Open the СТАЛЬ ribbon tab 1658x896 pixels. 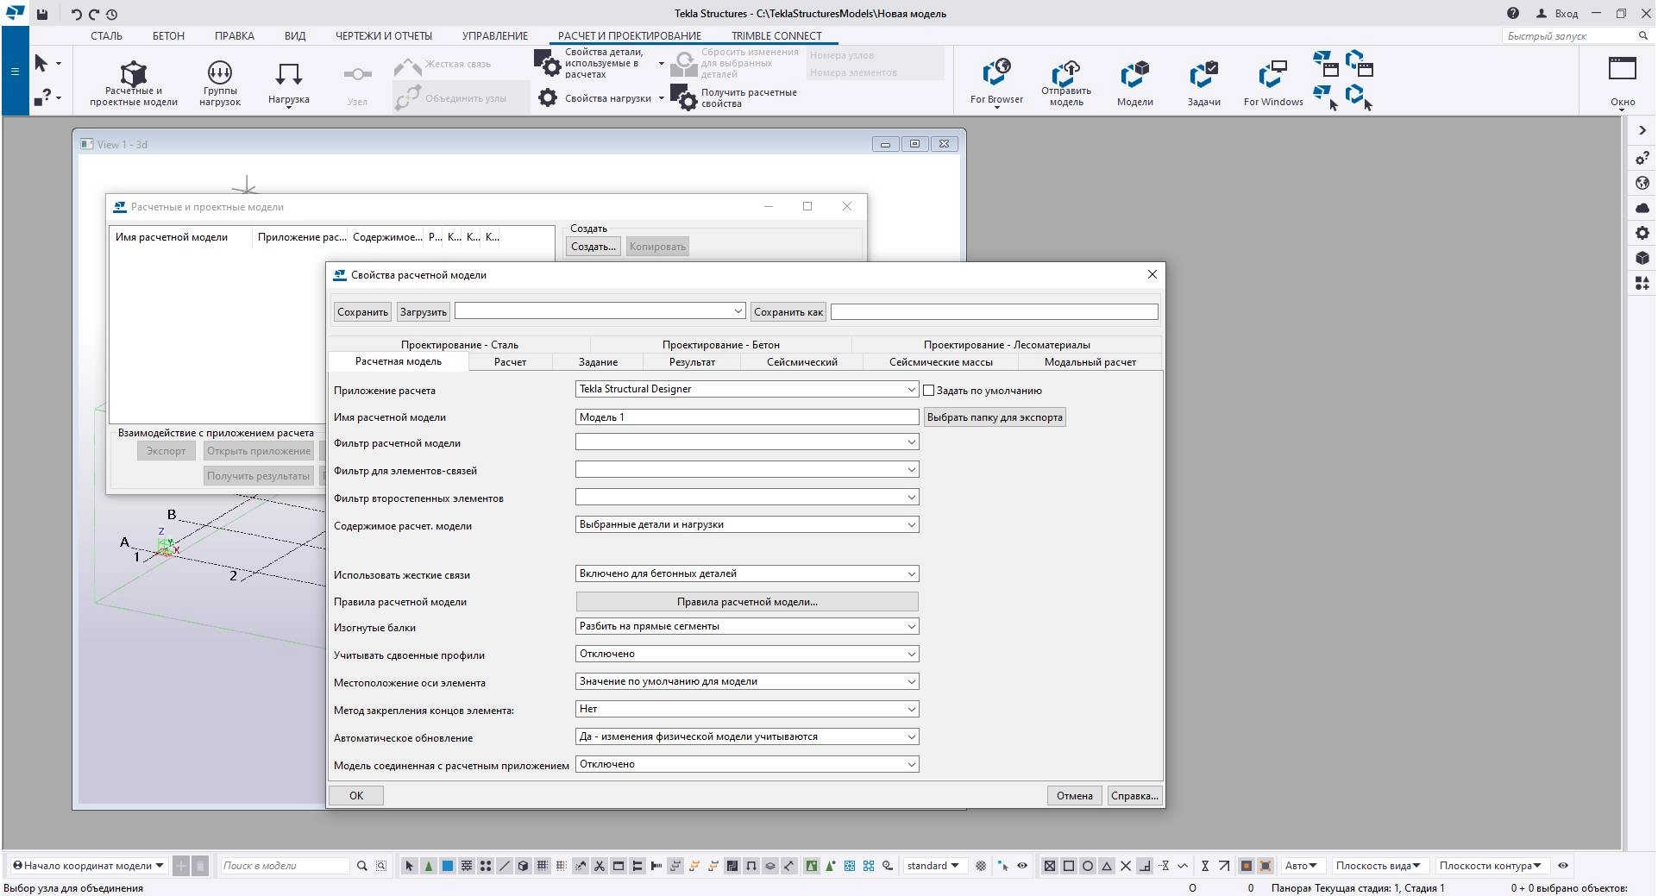tap(107, 36)
